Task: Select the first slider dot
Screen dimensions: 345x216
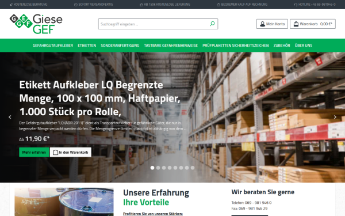Action: 152,168
